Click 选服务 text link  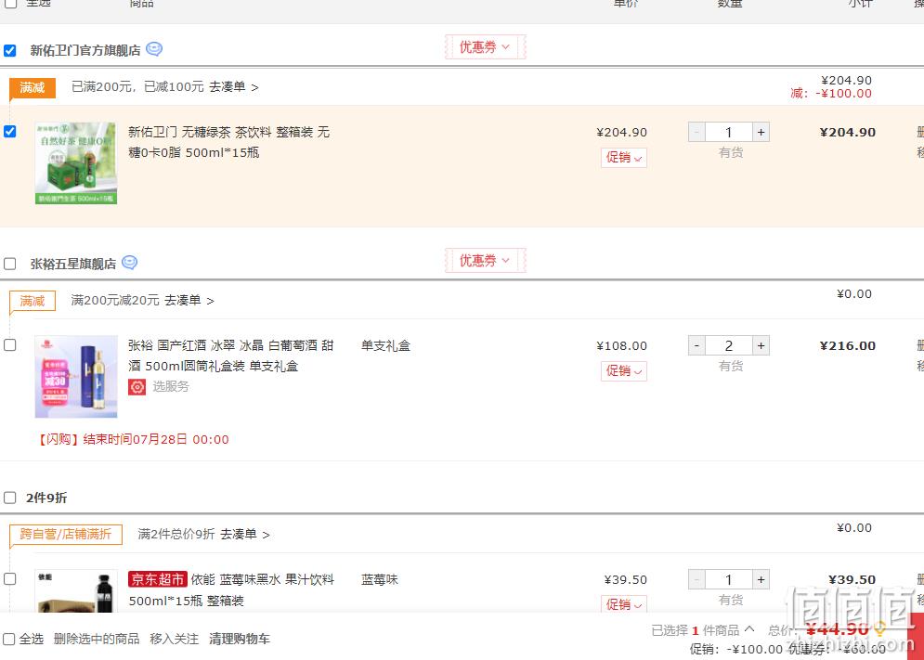171,386
